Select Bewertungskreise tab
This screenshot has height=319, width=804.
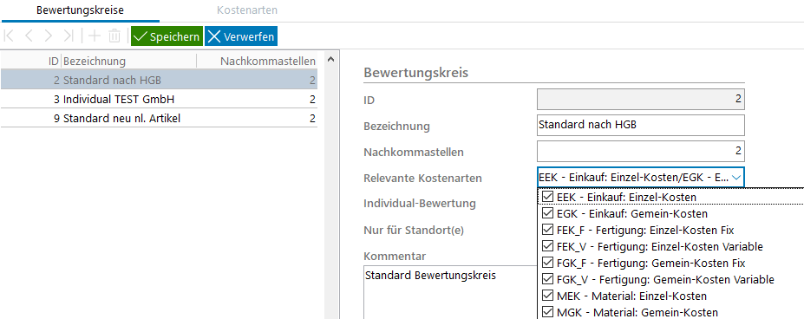click(80, 10)
